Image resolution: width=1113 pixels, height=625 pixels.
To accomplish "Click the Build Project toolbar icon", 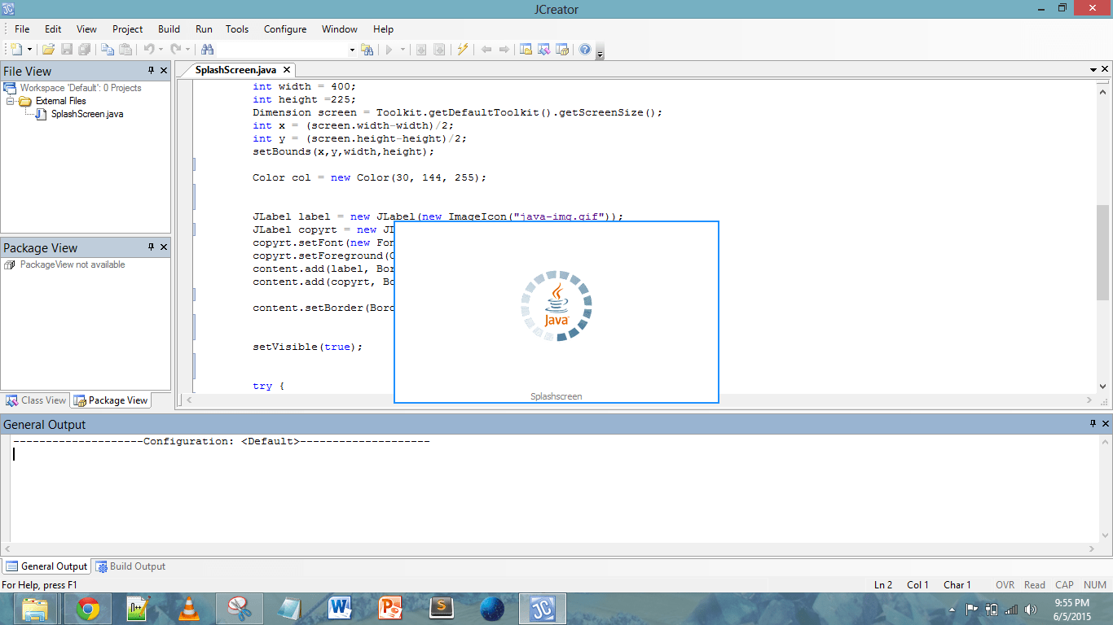I will point(439,50).
